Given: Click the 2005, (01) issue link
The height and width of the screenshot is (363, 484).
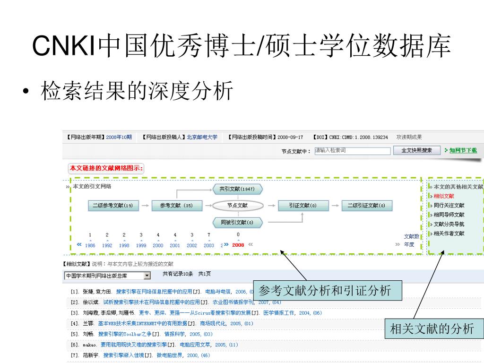Looking at the screenshot, I should [x=242, y=323].
